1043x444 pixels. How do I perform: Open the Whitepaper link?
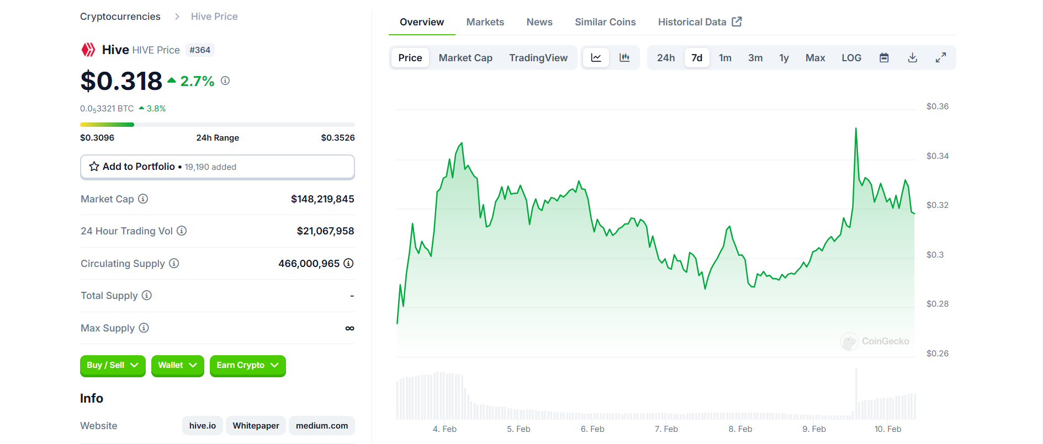point(256,426)
